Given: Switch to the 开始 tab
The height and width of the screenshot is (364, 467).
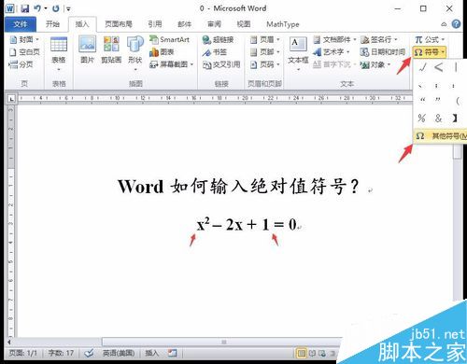Looking at the screenshot, I should point(52,24).
